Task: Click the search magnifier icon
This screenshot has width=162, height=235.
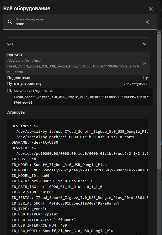Action: pos(10,22)
